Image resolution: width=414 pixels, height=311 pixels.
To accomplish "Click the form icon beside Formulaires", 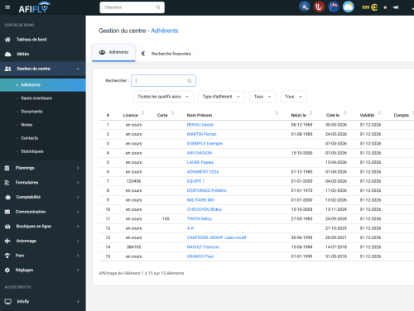I will click(x=7, y=183).
